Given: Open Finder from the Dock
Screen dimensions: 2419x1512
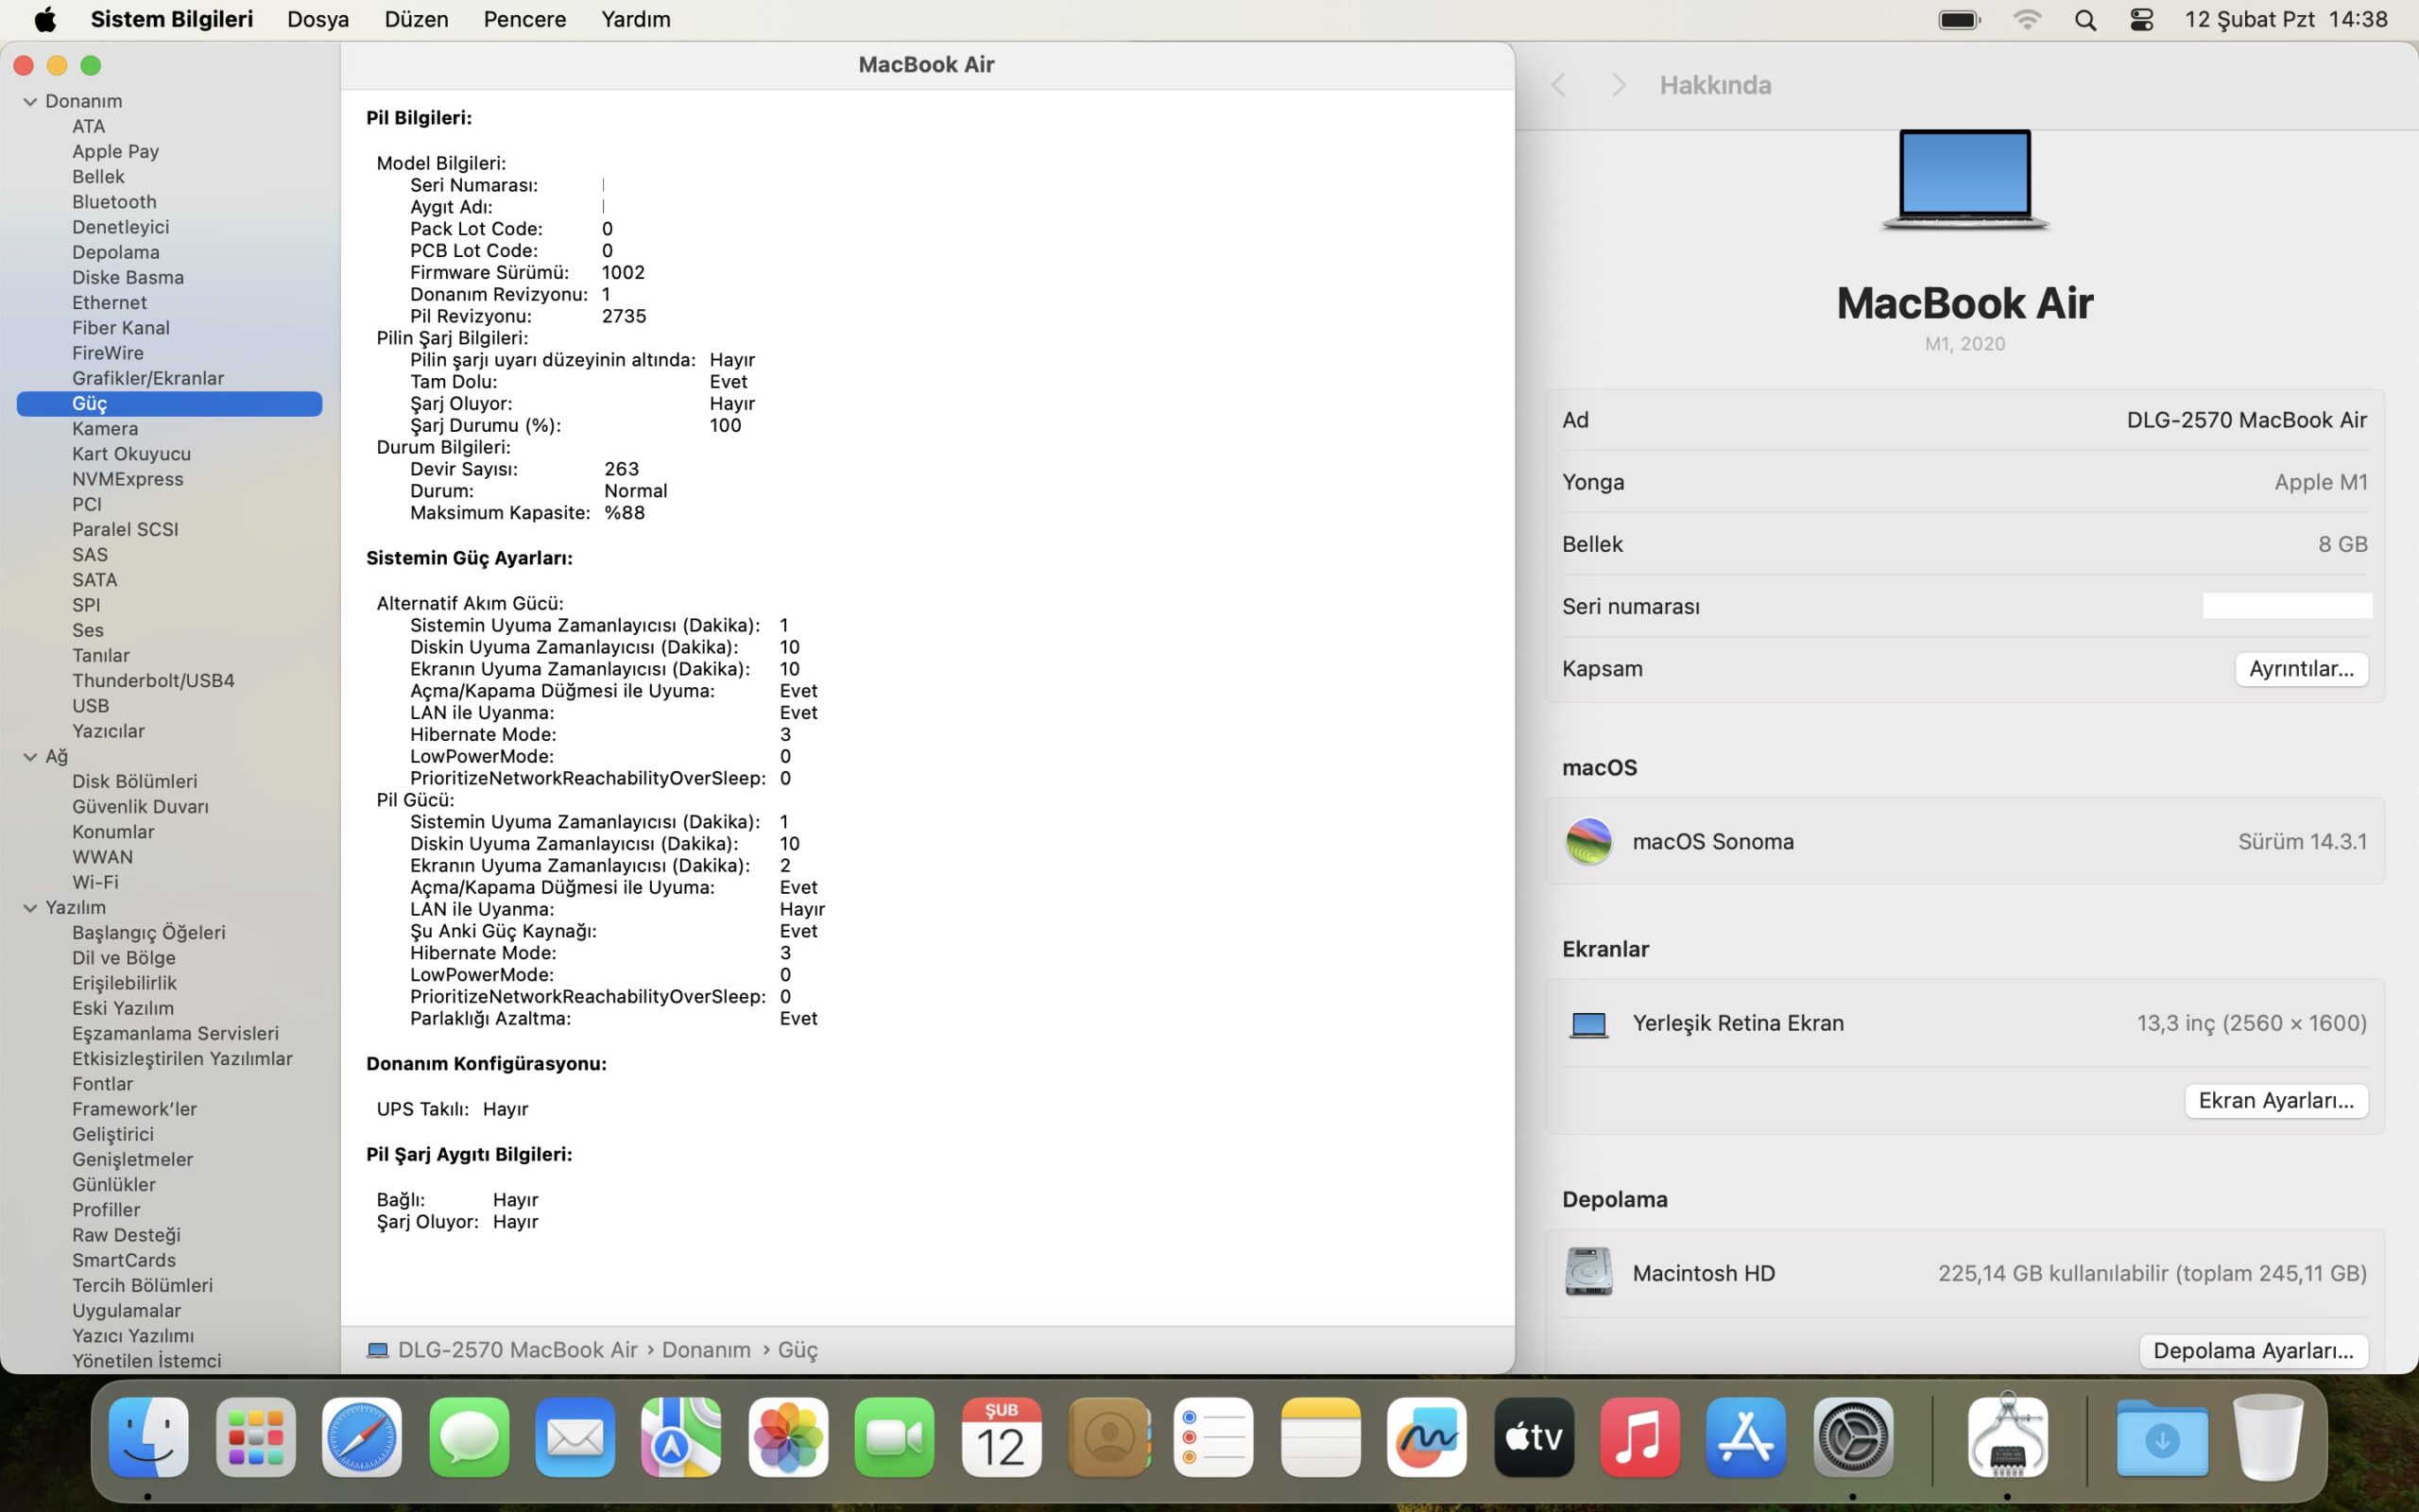Looking at the screenshot, I should click(148, 1437).
